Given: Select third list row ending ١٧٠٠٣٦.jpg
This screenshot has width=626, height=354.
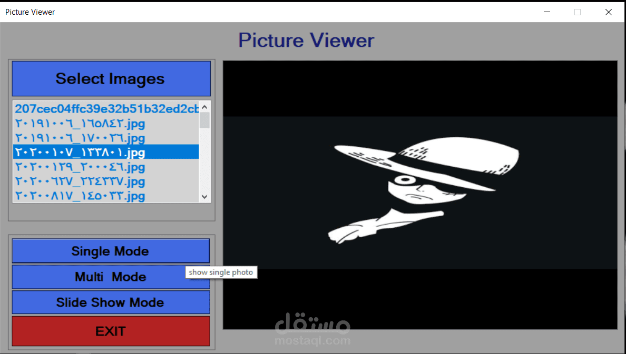Looking at the screenshot, I should (x=106, y=138).
